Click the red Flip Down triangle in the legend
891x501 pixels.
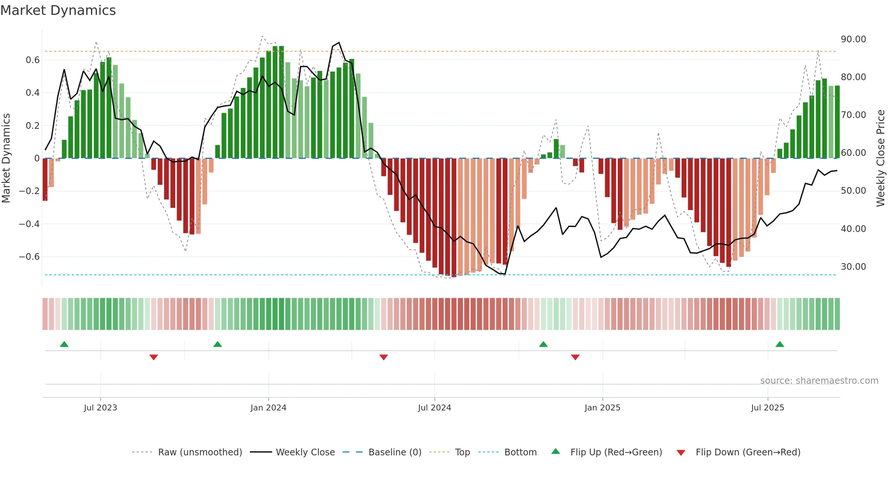click(x=681, y=453)
